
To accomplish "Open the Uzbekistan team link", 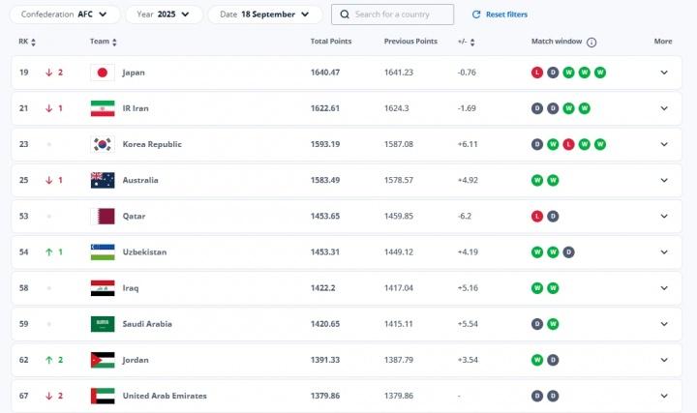I will tap(144, 252).
